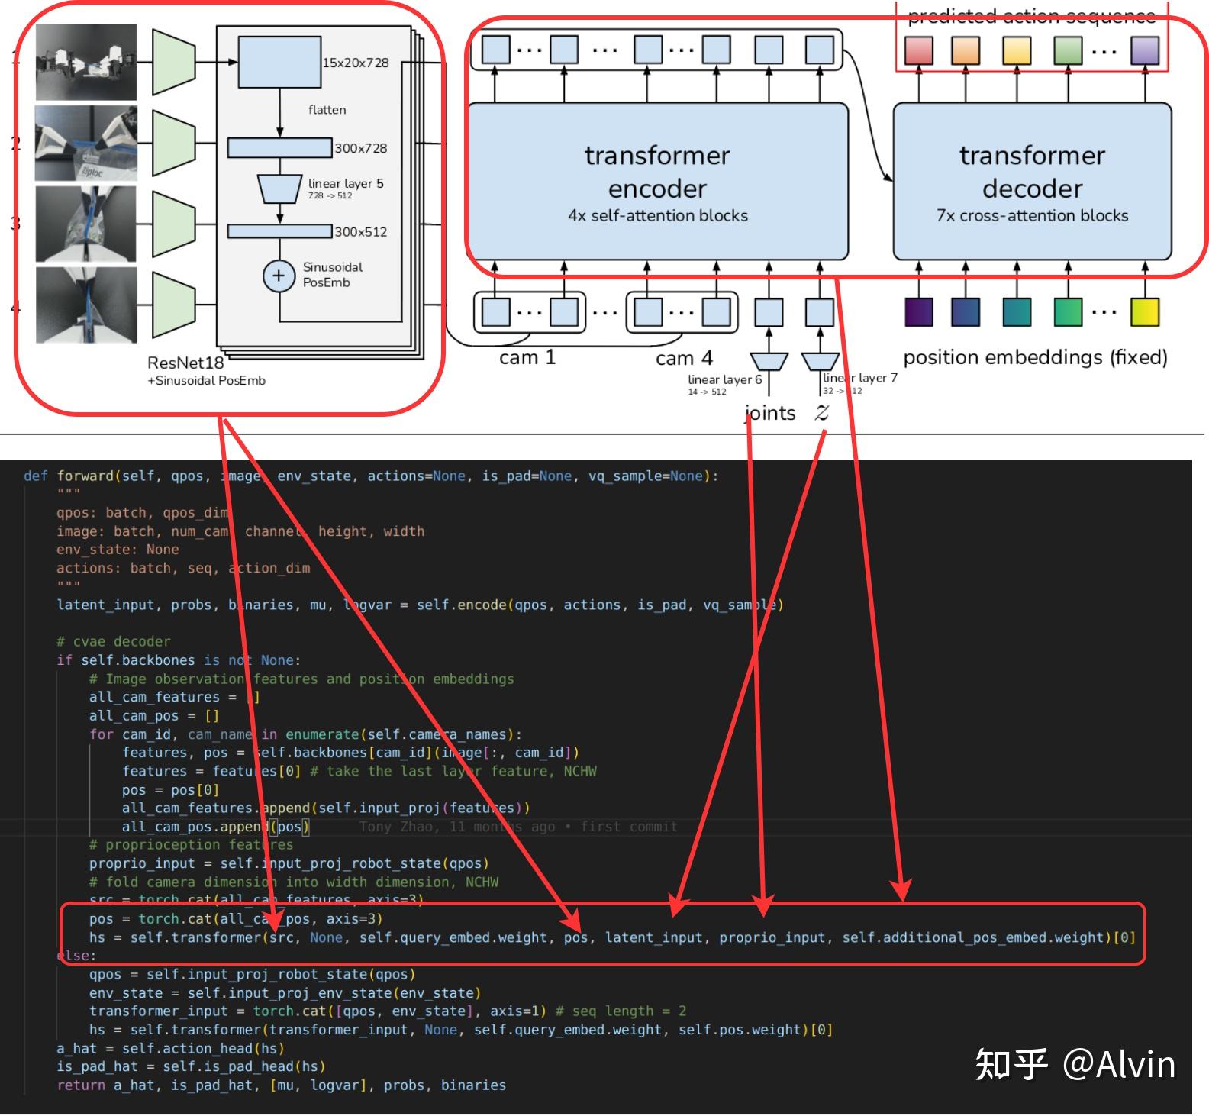Click the 'def forward' function signature line
The image size is (1209, 1116).
coord(371,476)
